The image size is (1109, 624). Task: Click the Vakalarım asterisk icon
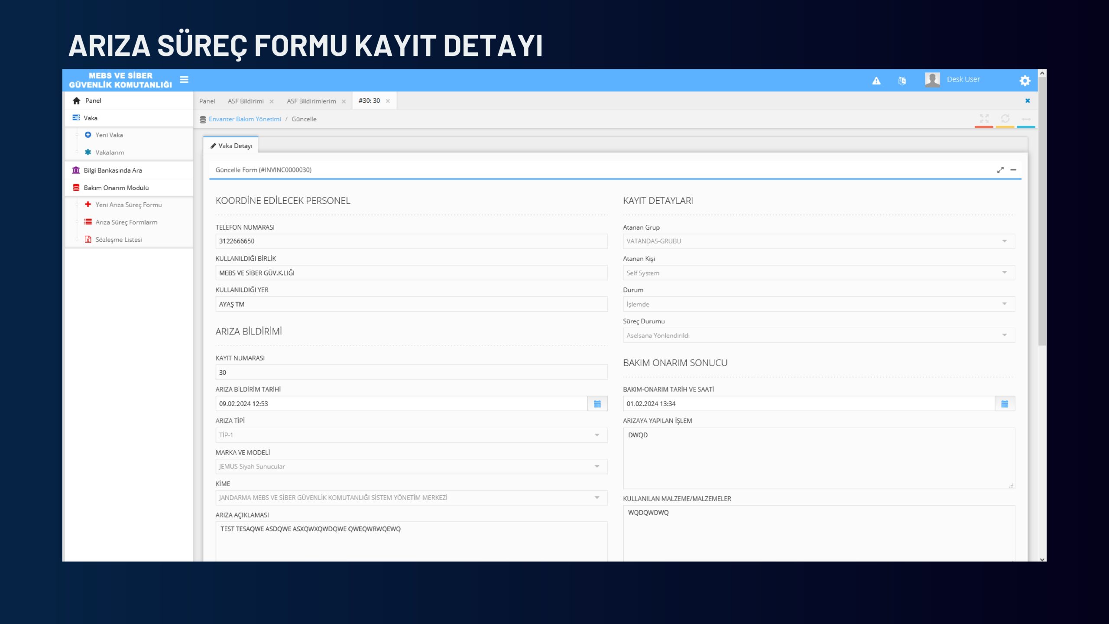[x=88, y=152]
